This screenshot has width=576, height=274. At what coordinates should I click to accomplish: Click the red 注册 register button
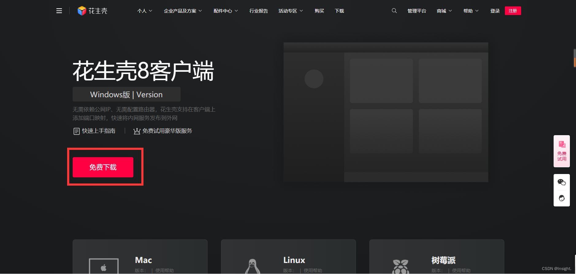pyautogui.click(x=513, y=11)
